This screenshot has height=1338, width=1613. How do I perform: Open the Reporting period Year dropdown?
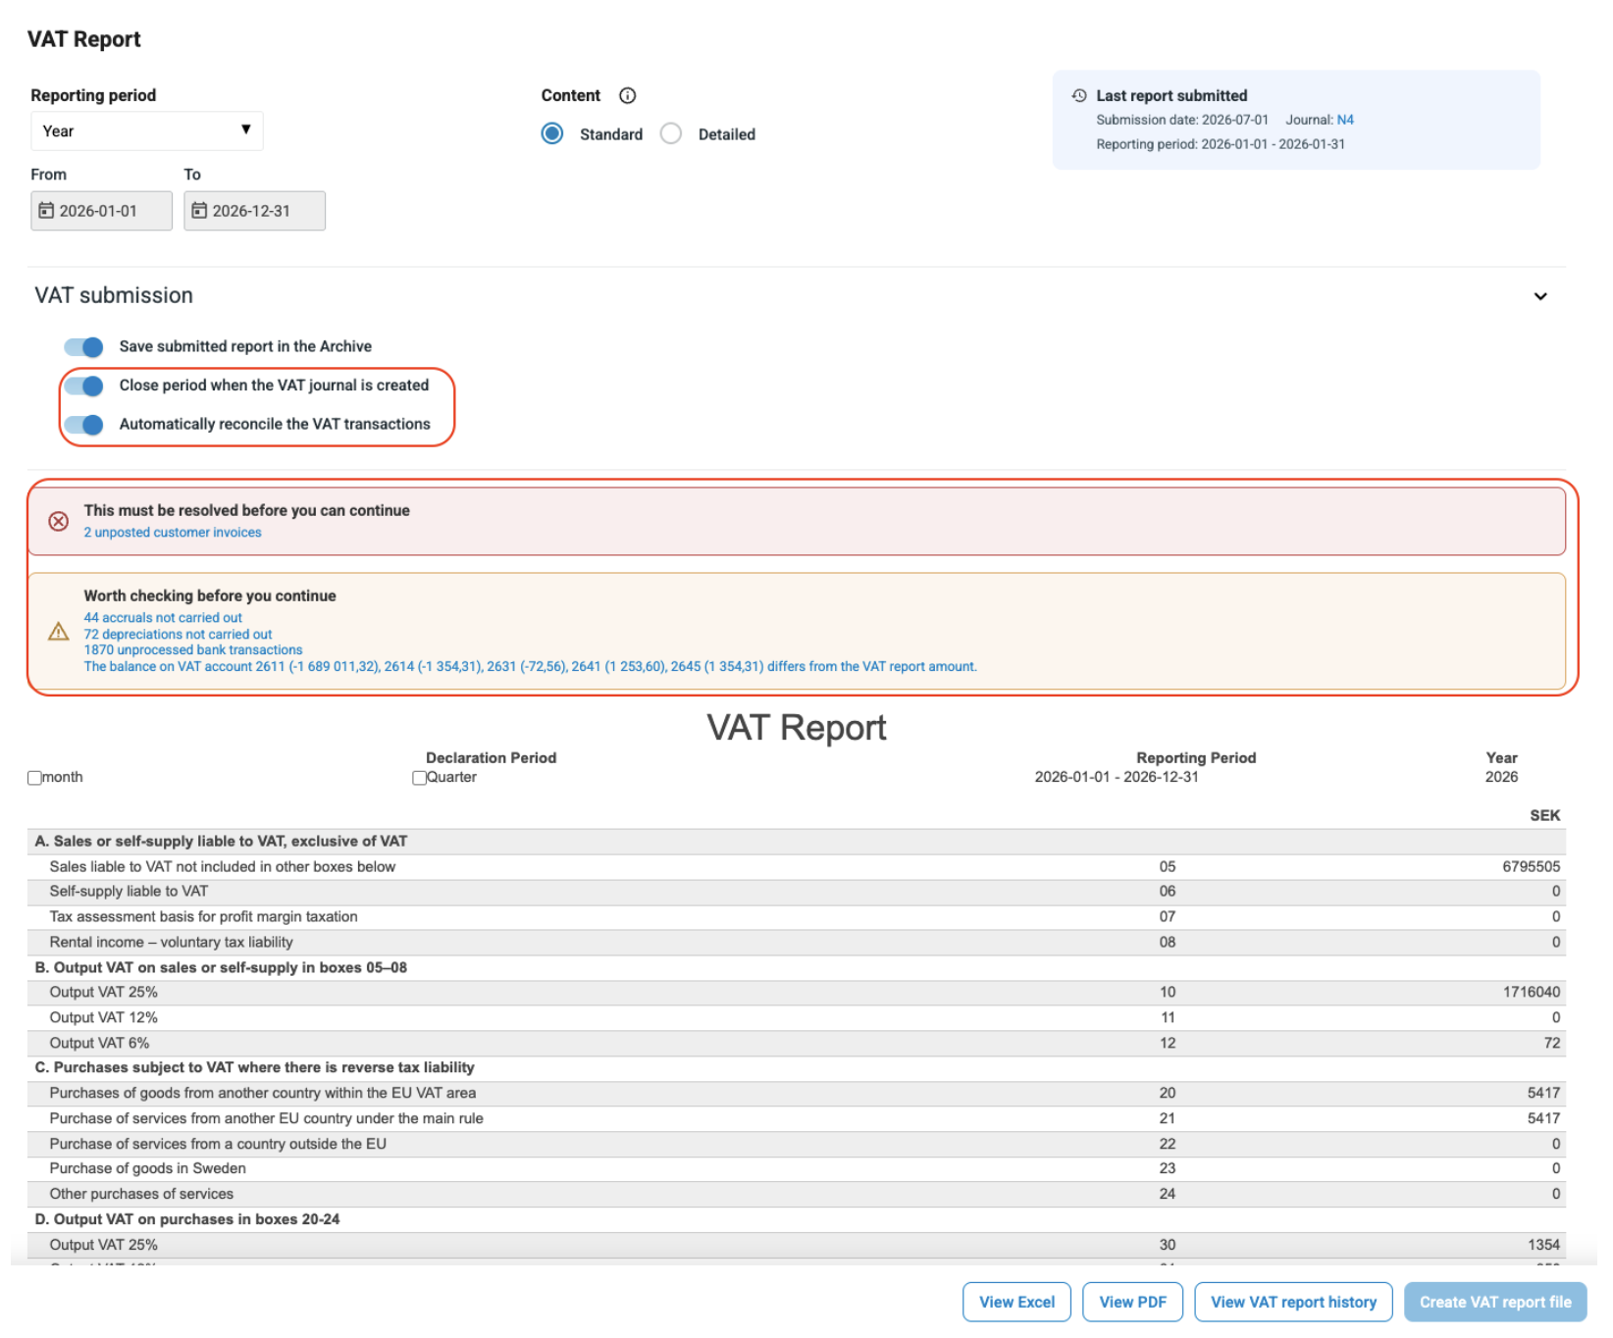tap(147, 130)
